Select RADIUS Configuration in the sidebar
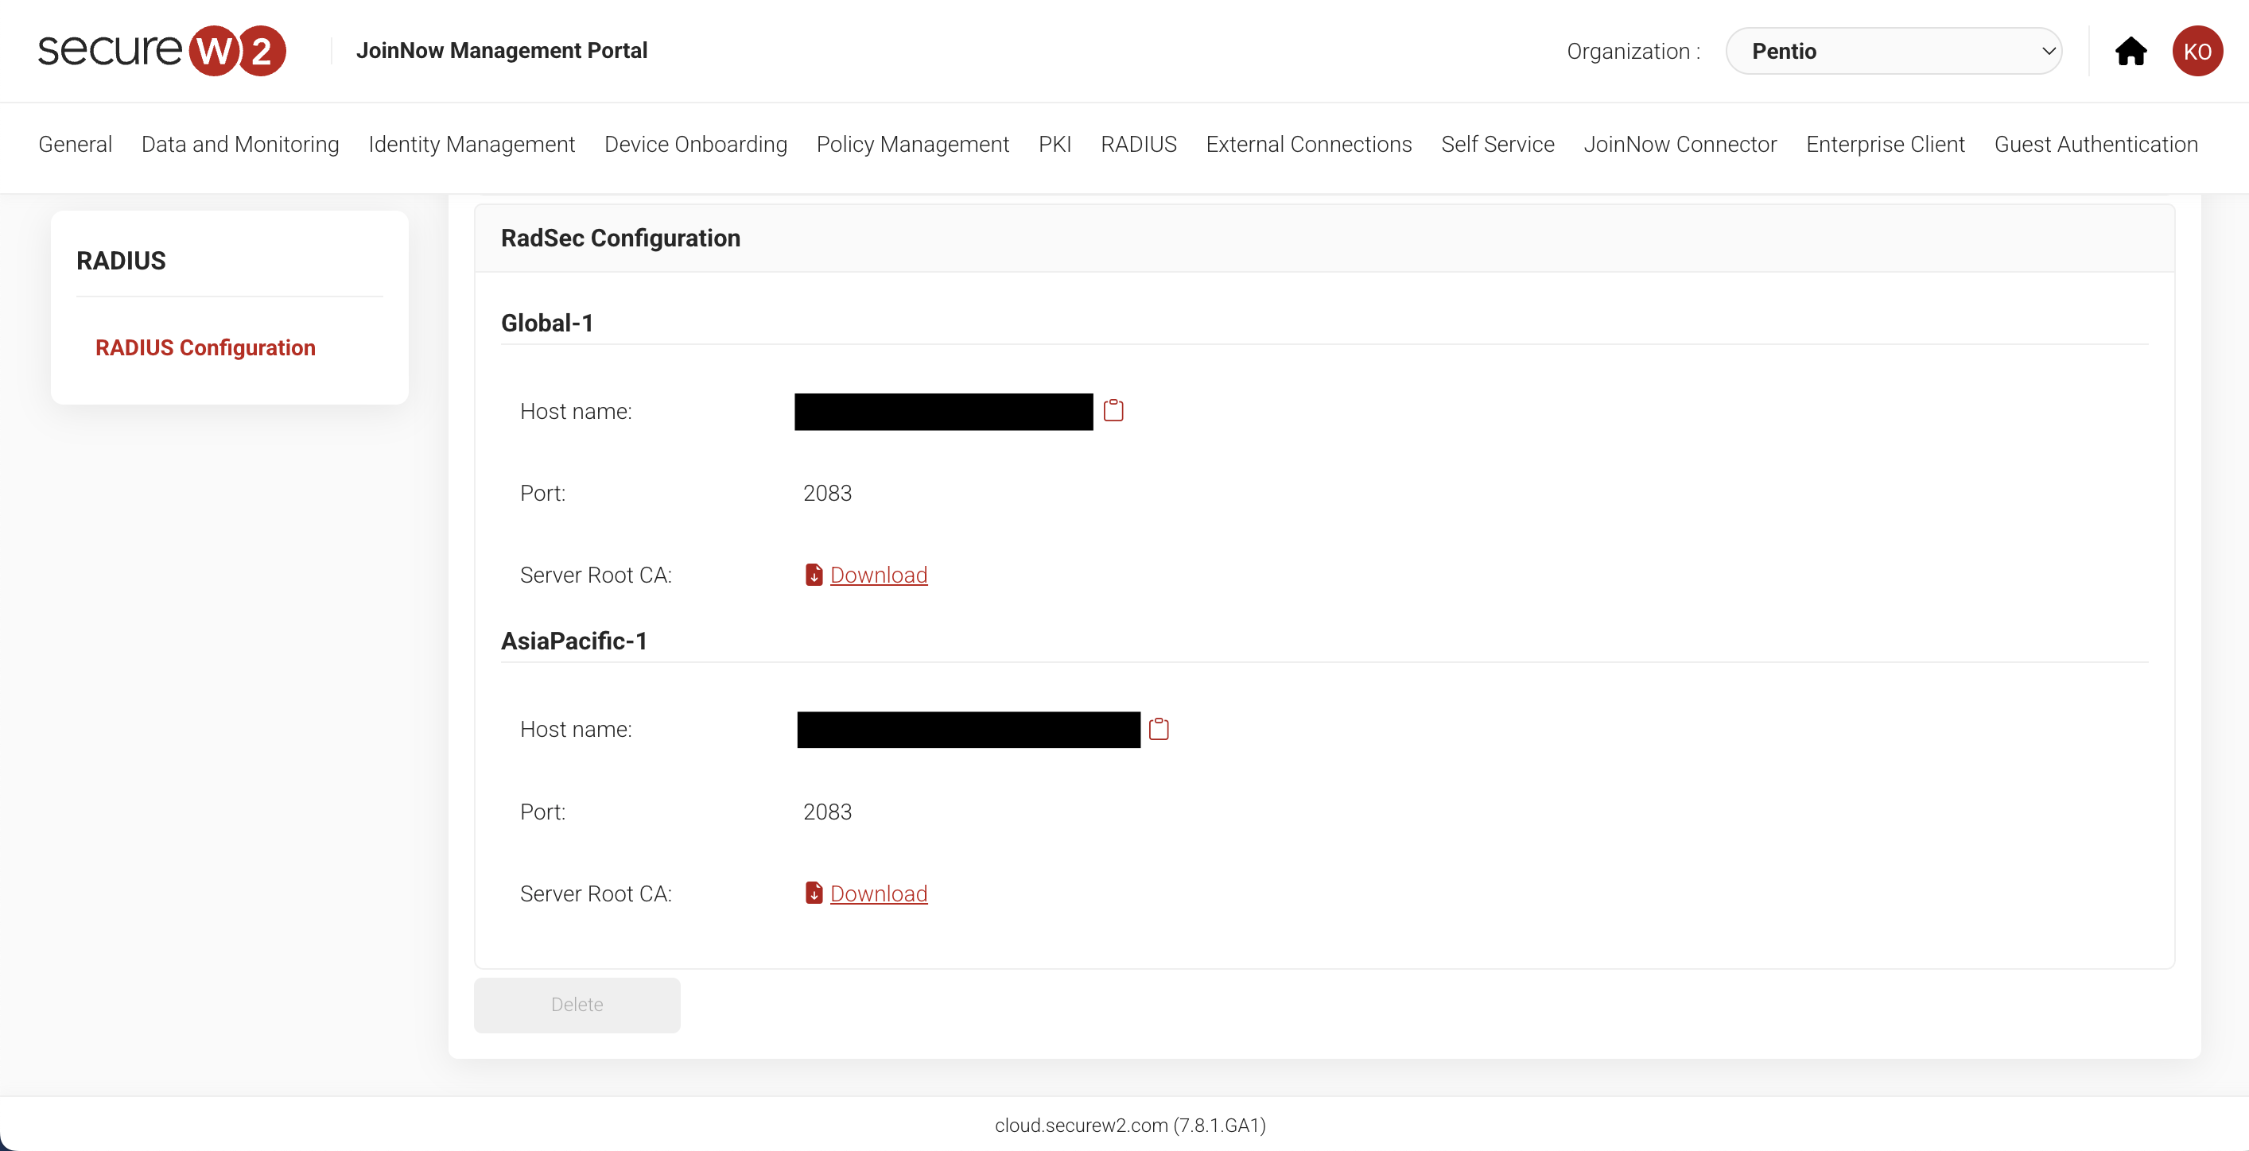The height and width of the screenshot is (1151, 2249). tap(205, 347)
